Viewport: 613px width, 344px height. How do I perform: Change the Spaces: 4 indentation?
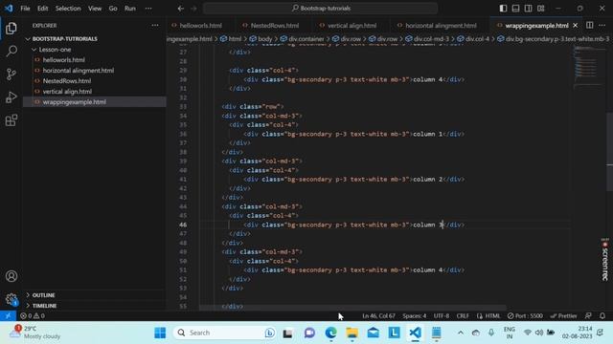coord(415,316)
